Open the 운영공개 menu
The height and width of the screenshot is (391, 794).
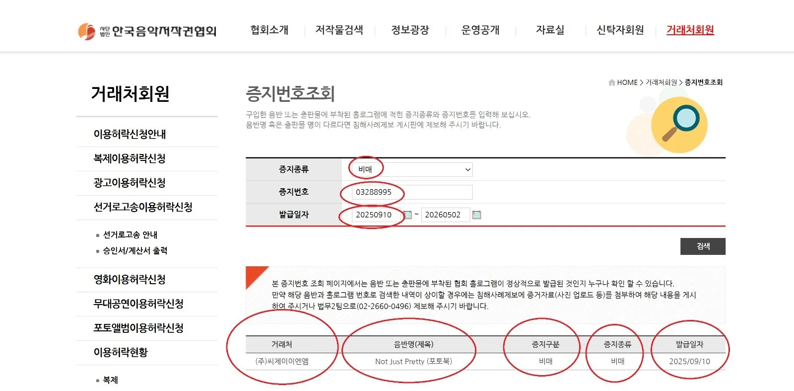coord(480,30)
